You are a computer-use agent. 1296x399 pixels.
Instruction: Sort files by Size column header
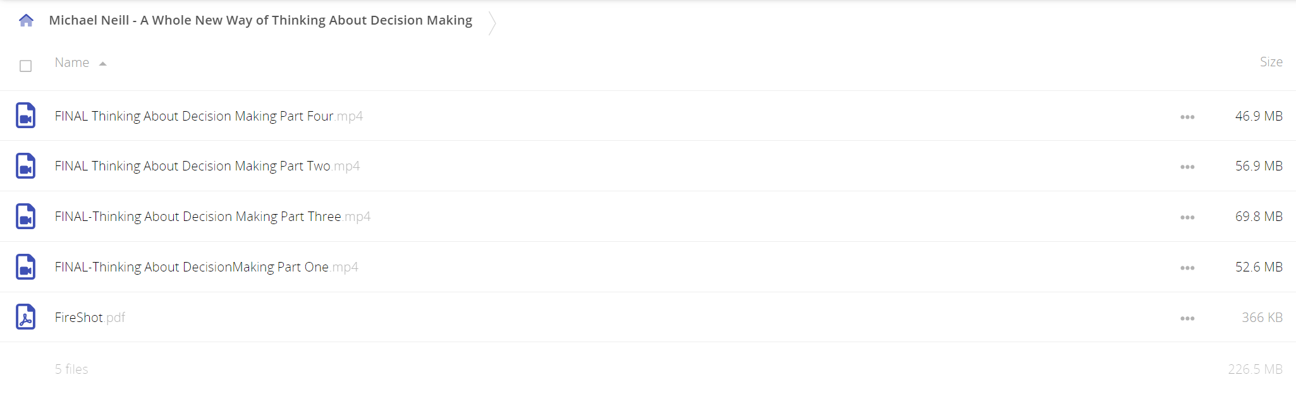point(1271,62)
